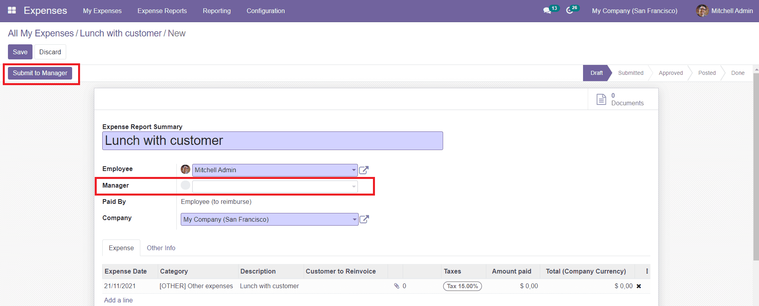Open the Expense Reports menu
The height and width of the screenshot is (306, 759).
(x=162, y=11)
